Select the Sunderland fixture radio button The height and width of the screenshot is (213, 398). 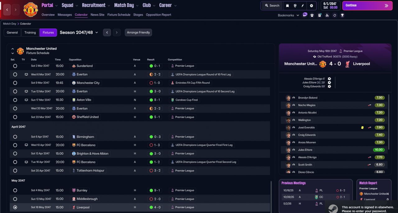15,66
